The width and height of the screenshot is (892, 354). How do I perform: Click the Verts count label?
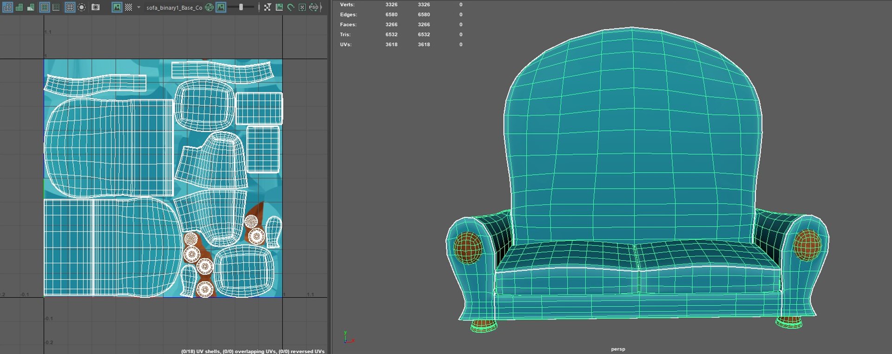(347, 5)
